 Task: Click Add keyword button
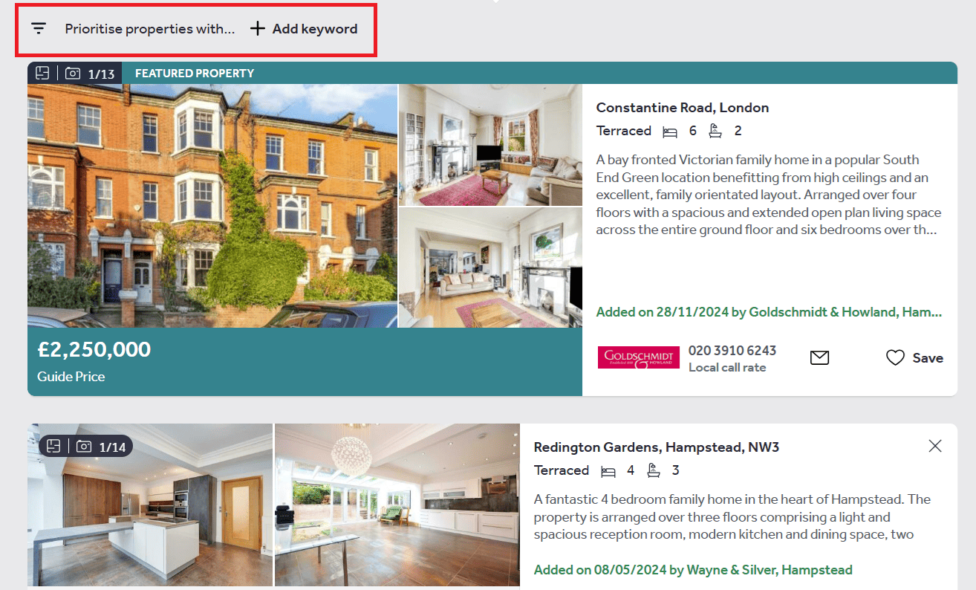pos(304,29)
